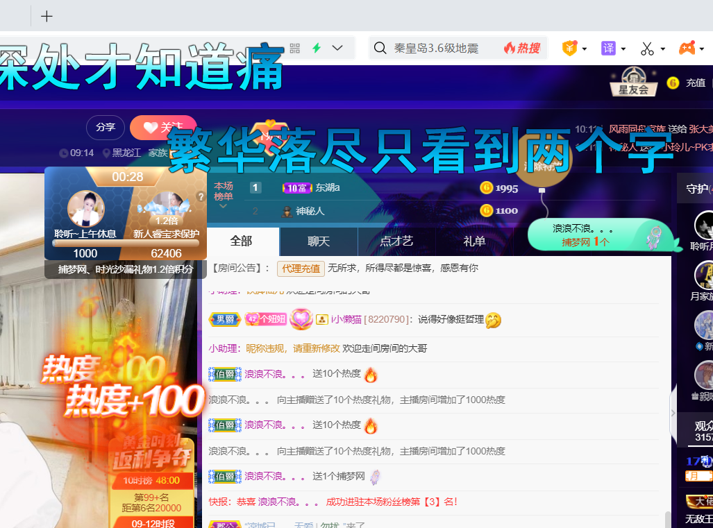Expand the screenshot tool dropdown arrow
This screenshot has height=528, width=713.
coord(662,49)
